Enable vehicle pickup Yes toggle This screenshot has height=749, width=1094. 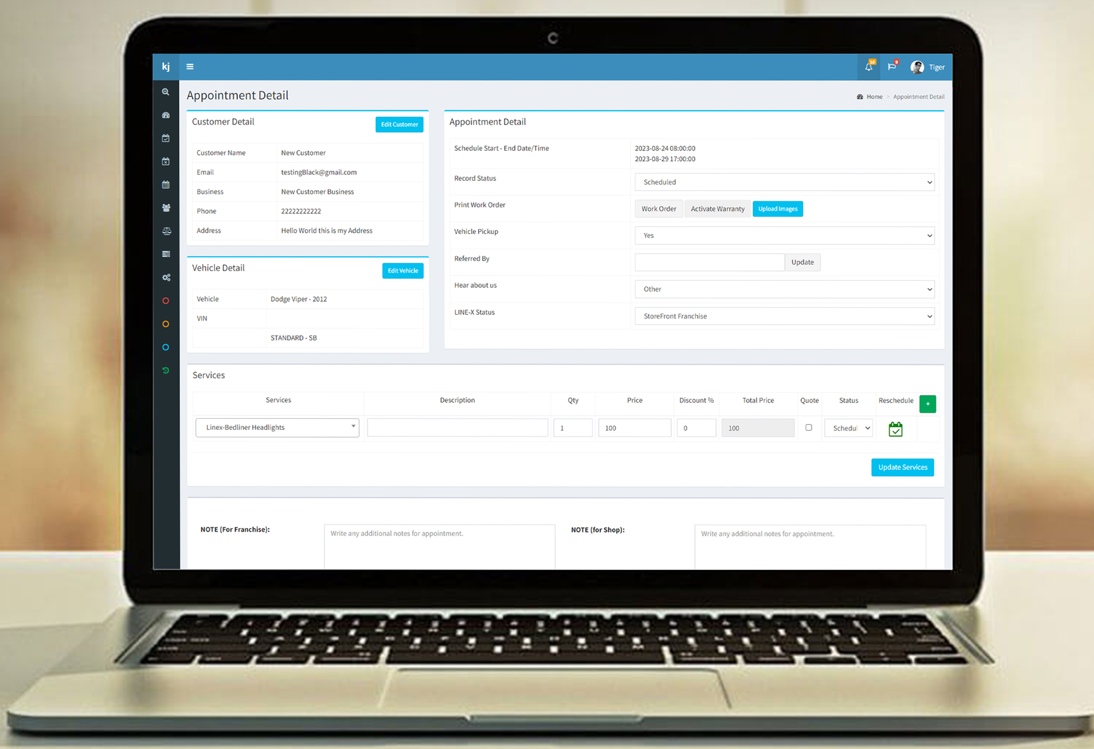point(784,235)
